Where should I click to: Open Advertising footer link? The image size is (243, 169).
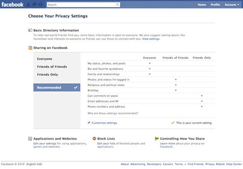click(x=138, y=164)
